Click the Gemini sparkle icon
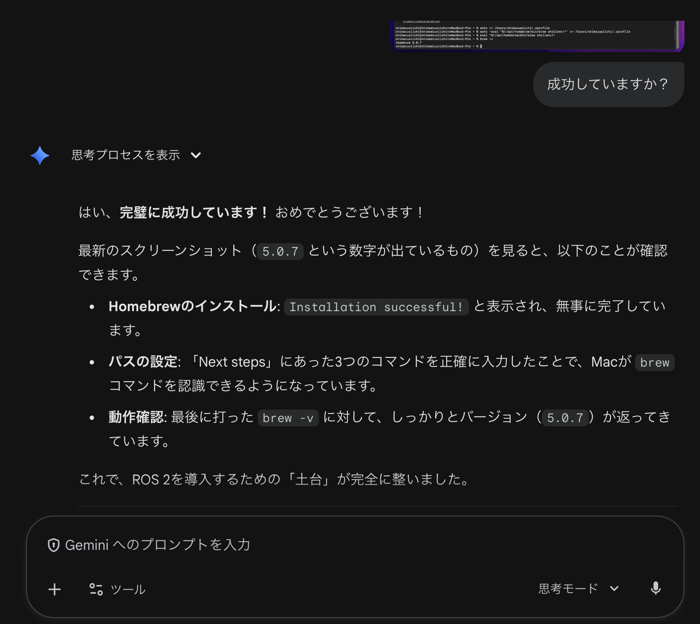This screenshot has width=700, height=624. (x=40, y=155)
